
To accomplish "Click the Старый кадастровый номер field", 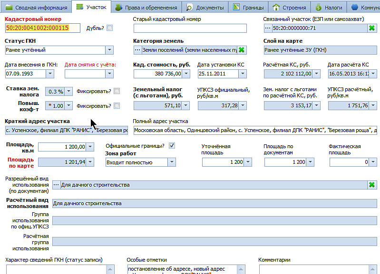I will tap(190, 28).
